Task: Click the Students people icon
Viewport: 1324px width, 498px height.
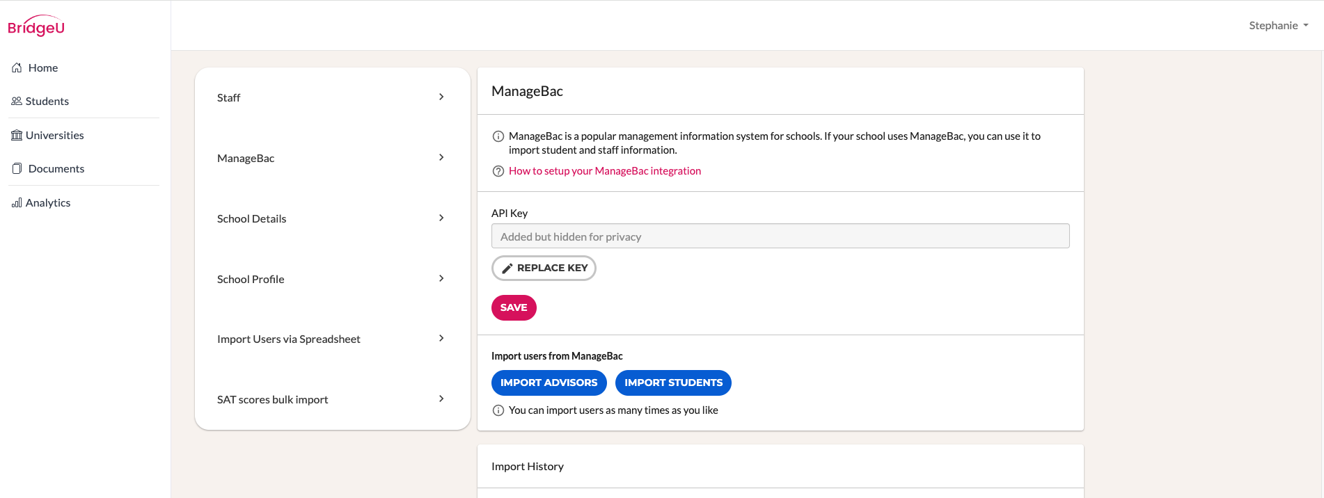Action: (x=17, y=101)
